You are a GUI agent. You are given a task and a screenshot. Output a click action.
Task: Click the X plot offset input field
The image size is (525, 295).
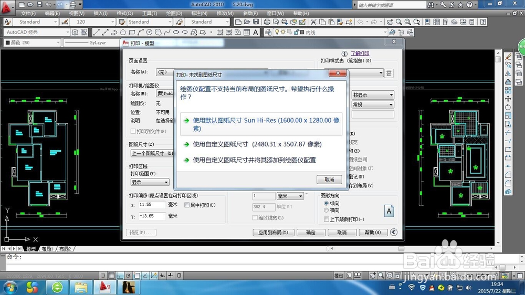click(x=152, y=205)
